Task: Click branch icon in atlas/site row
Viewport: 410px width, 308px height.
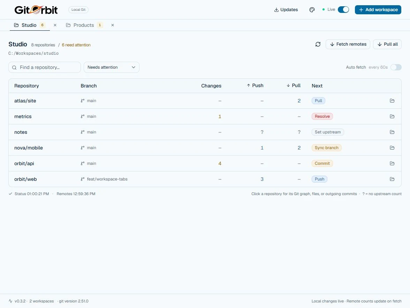Action: (x=83, y=101)
